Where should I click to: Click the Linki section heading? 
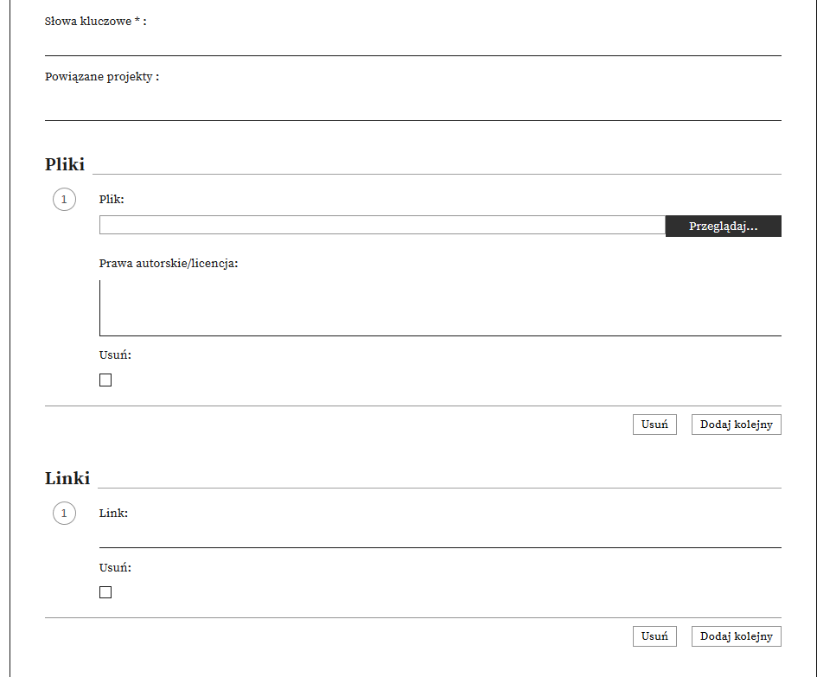point(67,478)
